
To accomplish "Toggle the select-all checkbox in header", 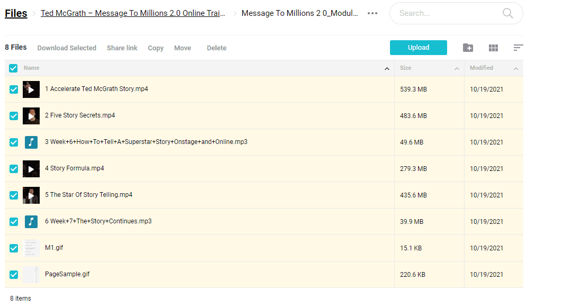I will pos(14,68).
